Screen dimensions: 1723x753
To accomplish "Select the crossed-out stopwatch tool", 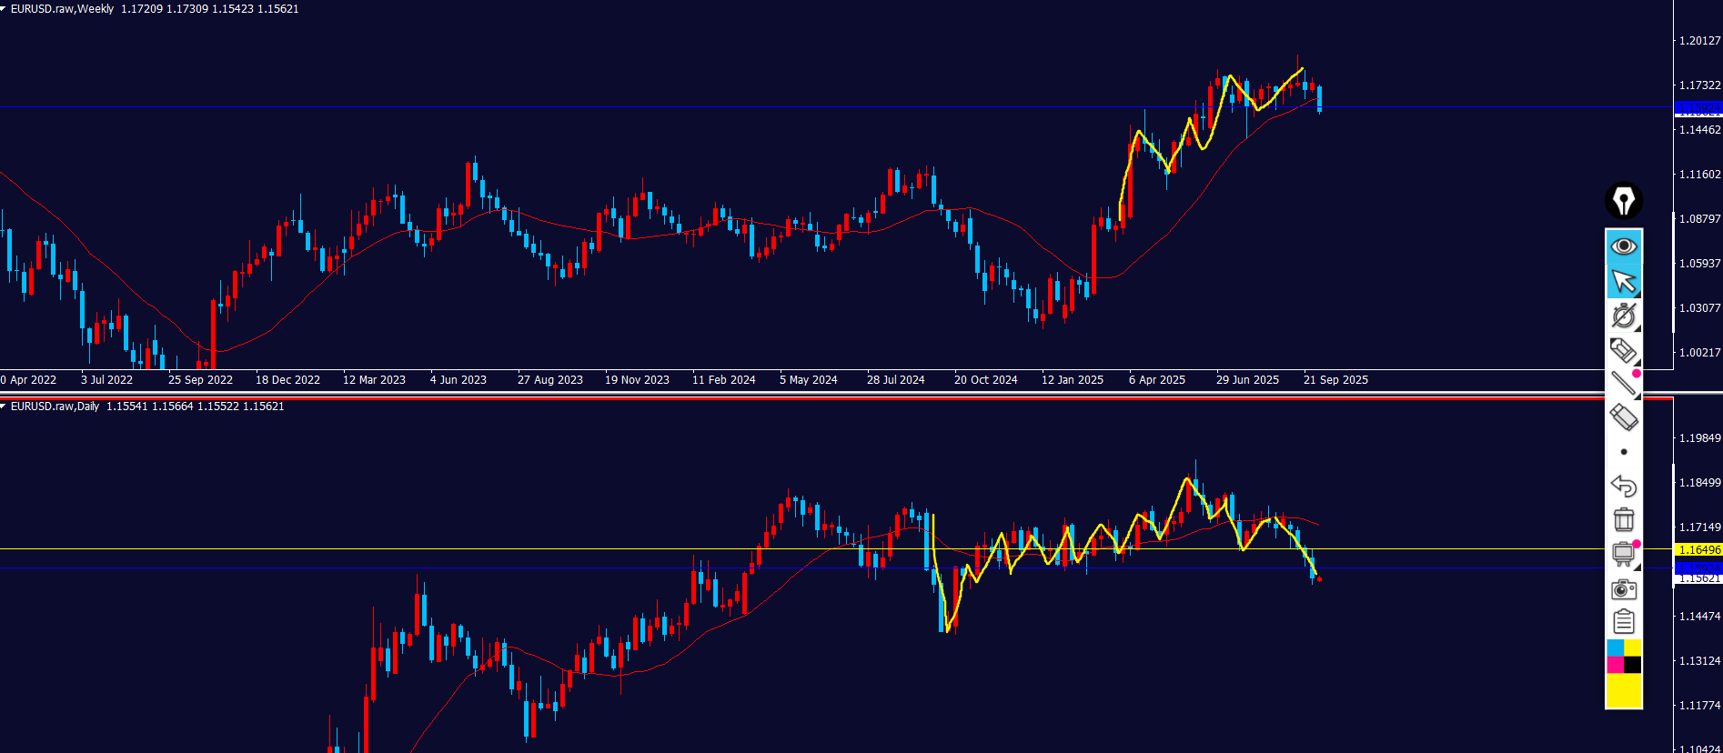I will 1623,316.
